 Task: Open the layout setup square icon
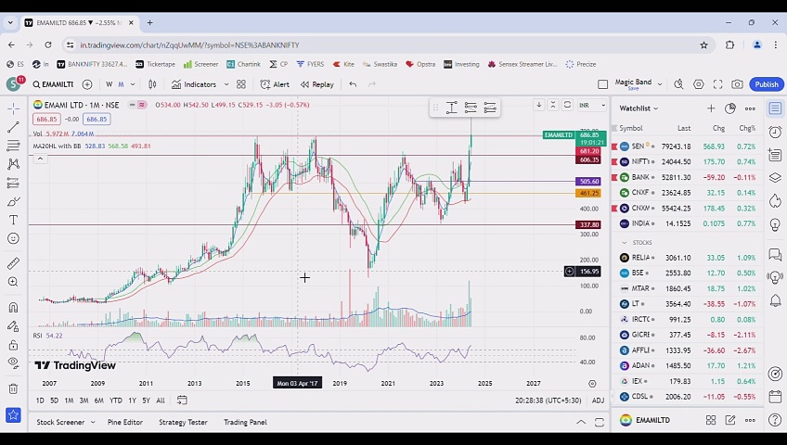coord(603,84)
